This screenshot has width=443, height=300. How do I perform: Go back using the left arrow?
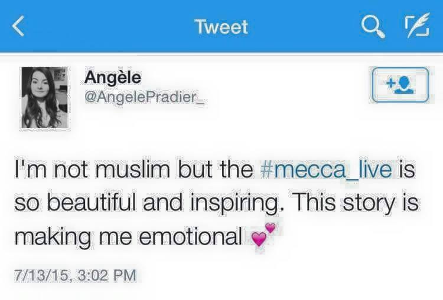click(18, 26)
